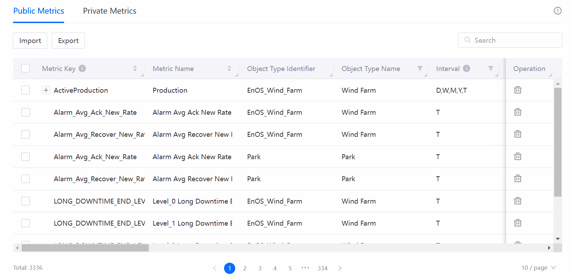The height and width of the screenshot is (276, 572).
Task: Open the Interval column filter icon
Action: [490, 69]
